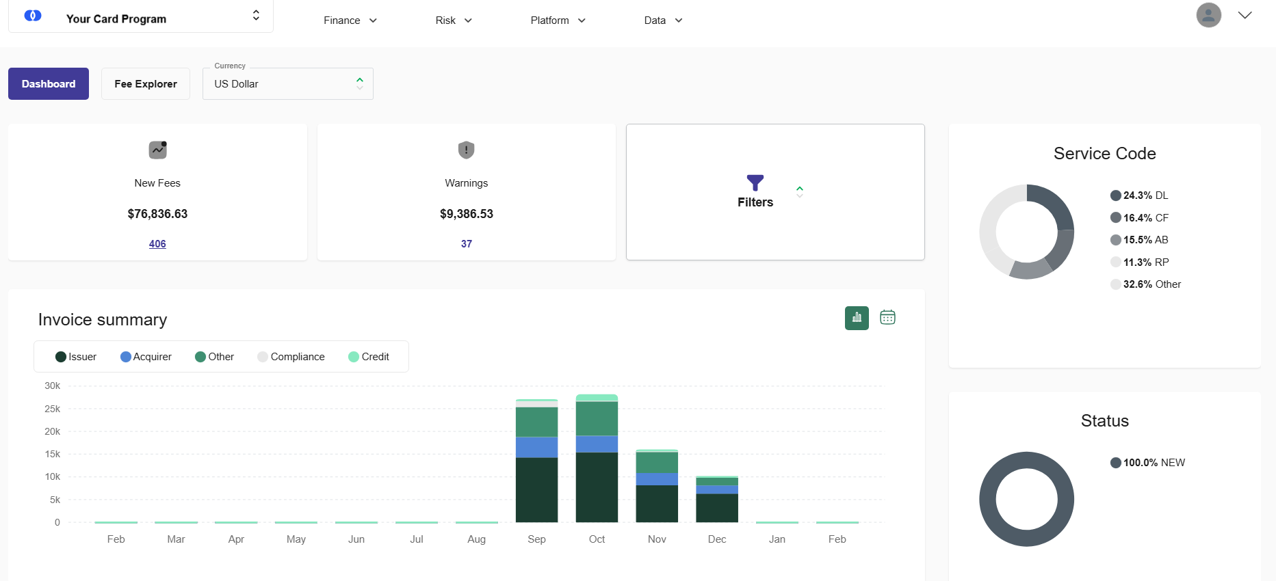Toggle RP slice in Service Code legend
1276x581 pixels.
[x=1139, y=262]
